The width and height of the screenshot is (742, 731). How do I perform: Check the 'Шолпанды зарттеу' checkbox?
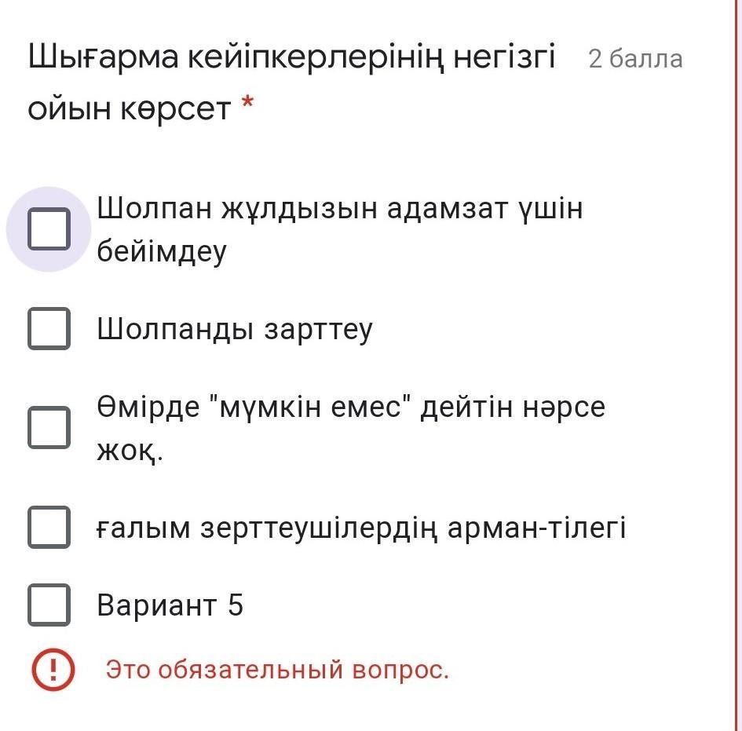[x=49, y=328]
